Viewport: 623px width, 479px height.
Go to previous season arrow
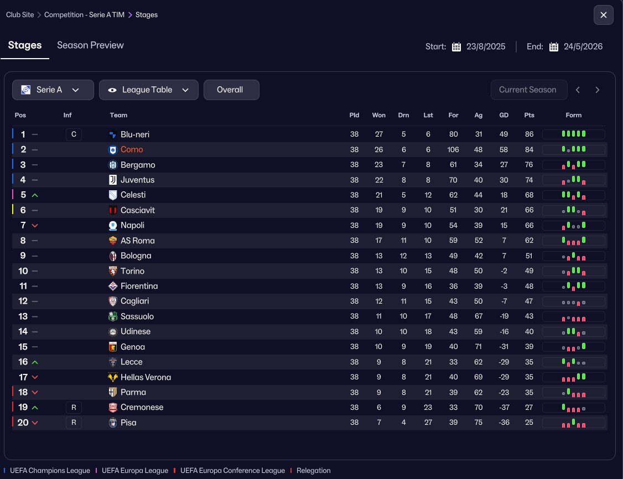point(578,90)
